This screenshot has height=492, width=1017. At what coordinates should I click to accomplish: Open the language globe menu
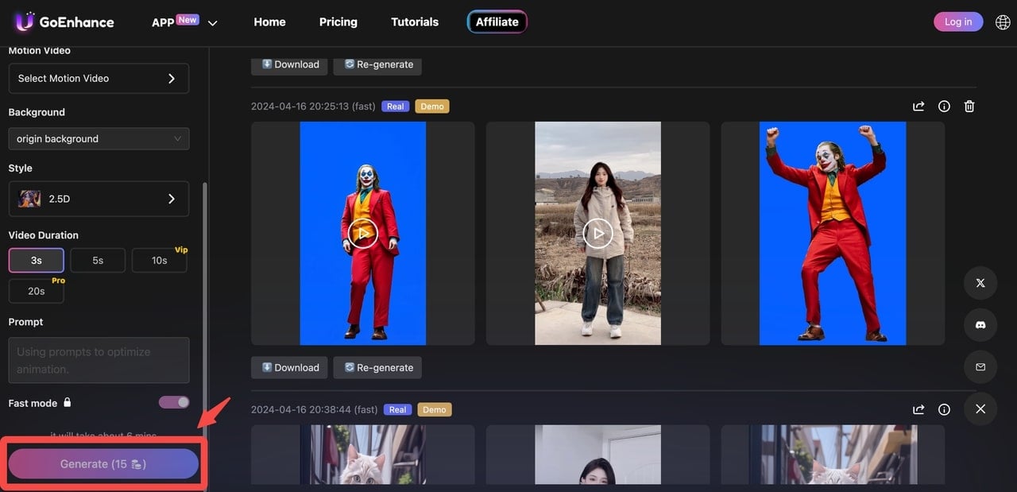(x=1003, y=22)
